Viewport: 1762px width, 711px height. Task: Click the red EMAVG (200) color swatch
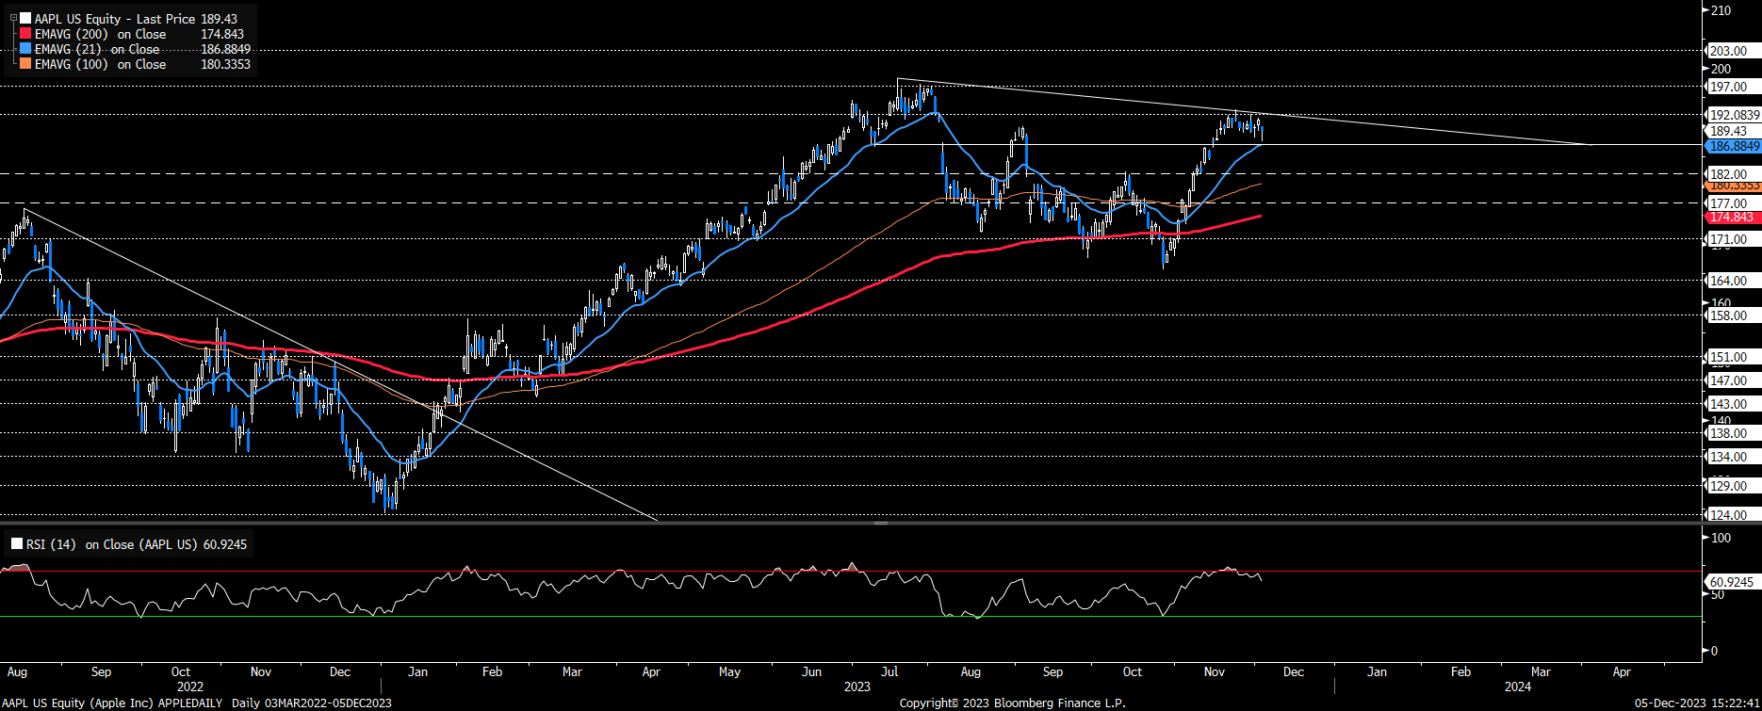[x=25, y=34]
